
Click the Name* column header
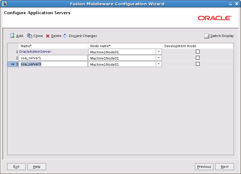[x=53, y=46]
